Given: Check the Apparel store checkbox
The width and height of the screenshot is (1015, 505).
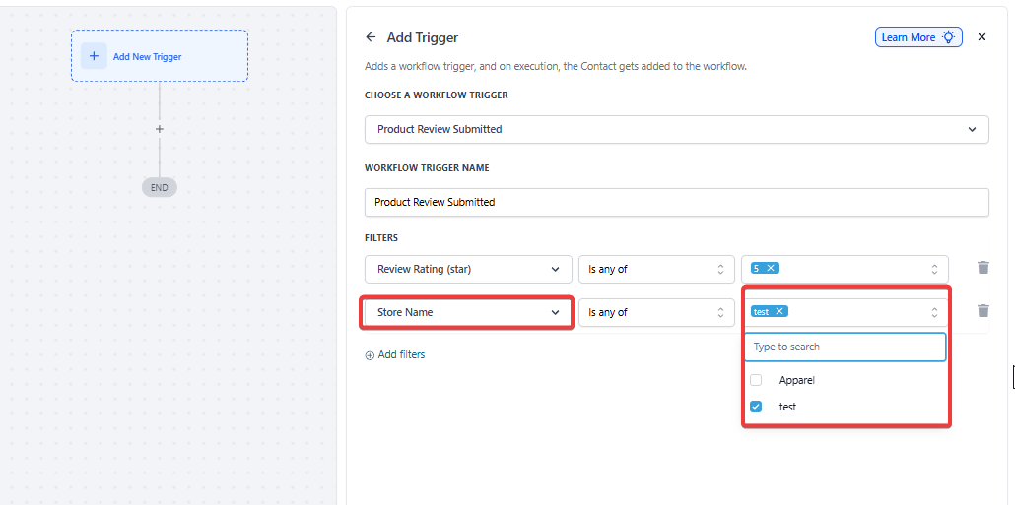Looking at the screenshot, I should pyautogui.click(x=756, y=380).
